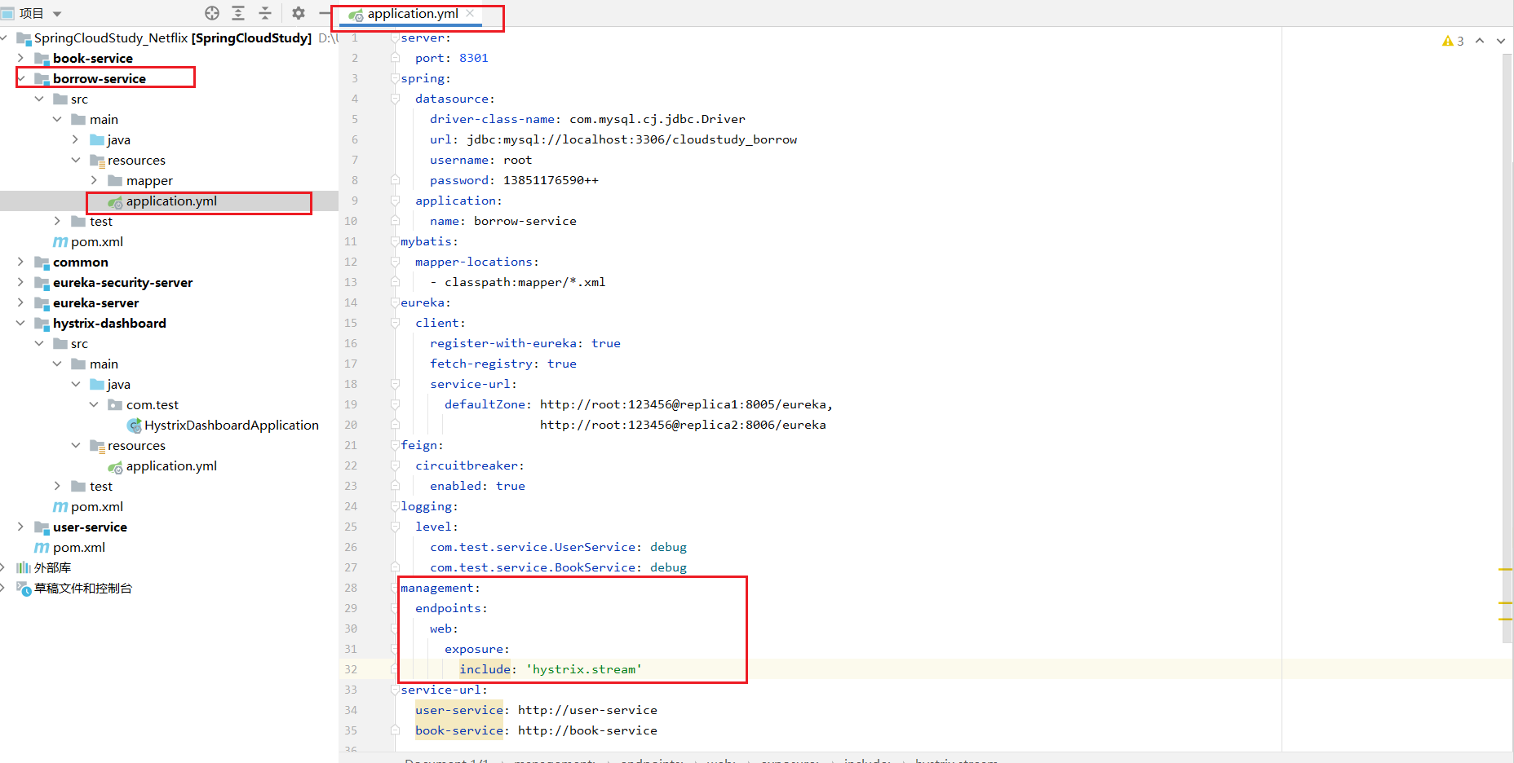Expand the eureka-server module
1514x763 pixels.
point(20,302)
